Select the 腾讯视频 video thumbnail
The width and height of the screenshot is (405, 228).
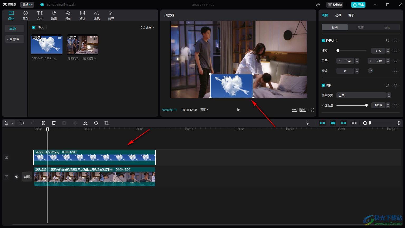[83, 45]
